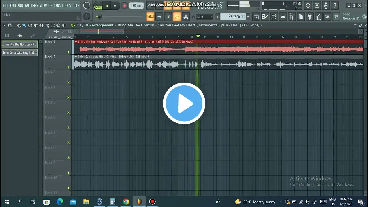Toggle the SONG mode switch
This screenshot has width=368, height=207.
98,7
